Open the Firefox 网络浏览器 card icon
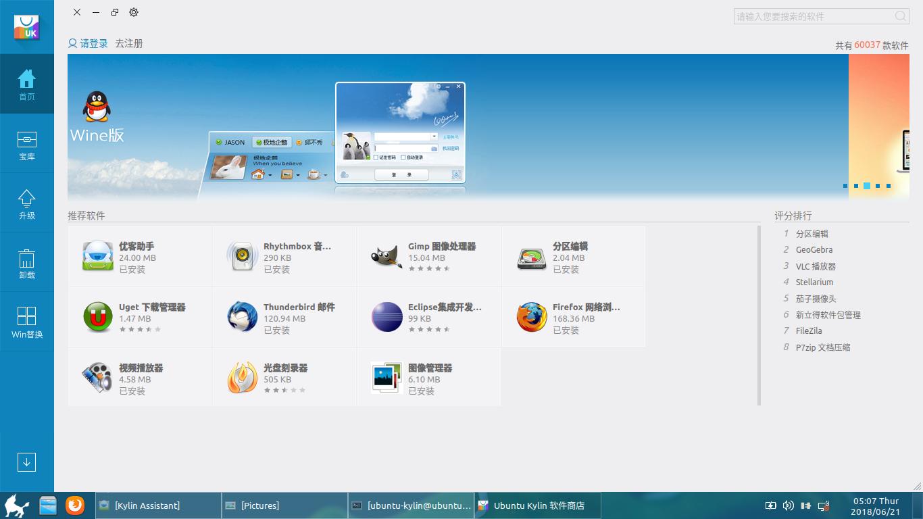The image size is (923, 519). point(532,317)
